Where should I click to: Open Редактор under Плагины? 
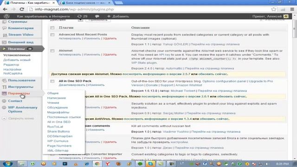tap(11, 65)
